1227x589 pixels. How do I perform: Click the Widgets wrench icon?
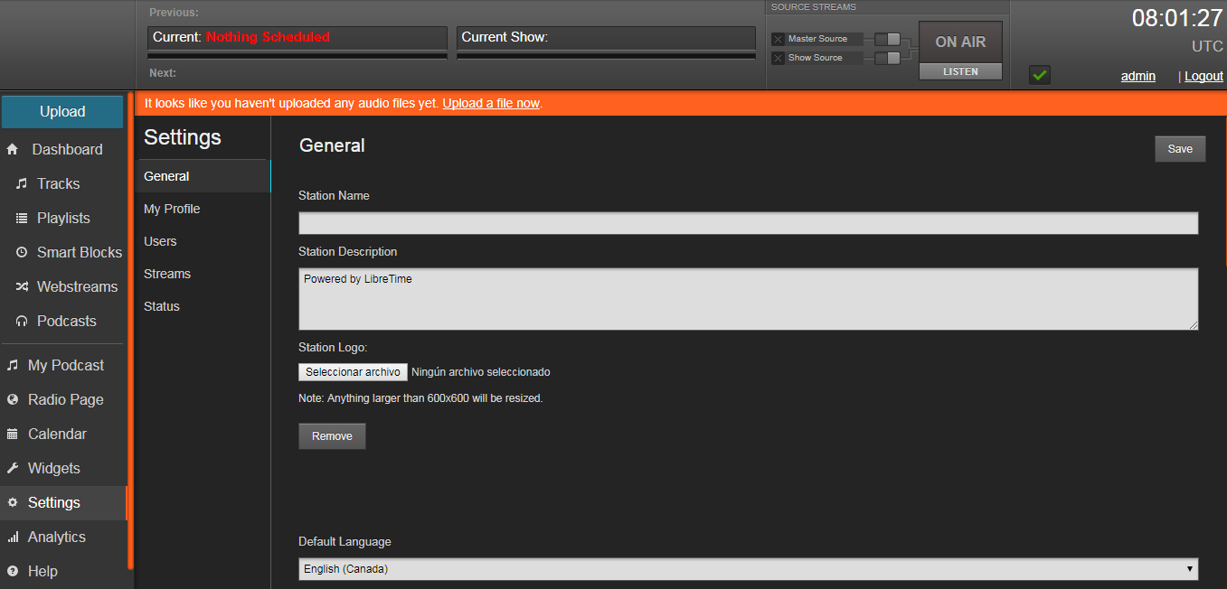[x=13, y=468]
